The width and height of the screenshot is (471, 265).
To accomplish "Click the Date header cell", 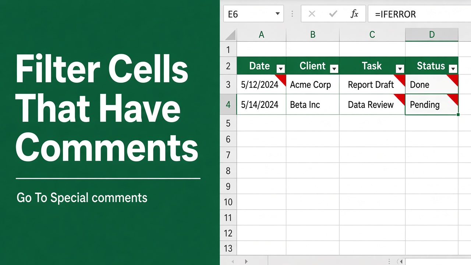I will [x=261, y=66].
